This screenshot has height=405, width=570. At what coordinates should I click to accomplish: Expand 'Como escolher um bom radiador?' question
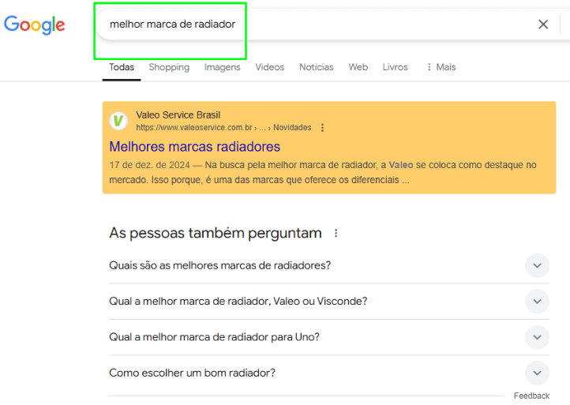[x=537, y=373]
